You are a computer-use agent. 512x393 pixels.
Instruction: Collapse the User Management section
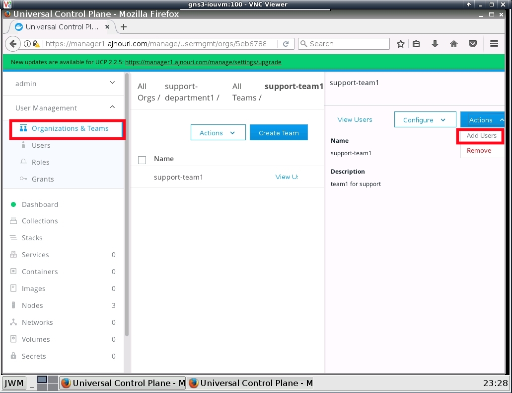(112, 107)
